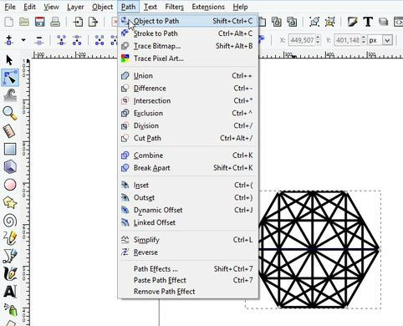Click the export icon

pyautogui.click(x=93, y=22)
